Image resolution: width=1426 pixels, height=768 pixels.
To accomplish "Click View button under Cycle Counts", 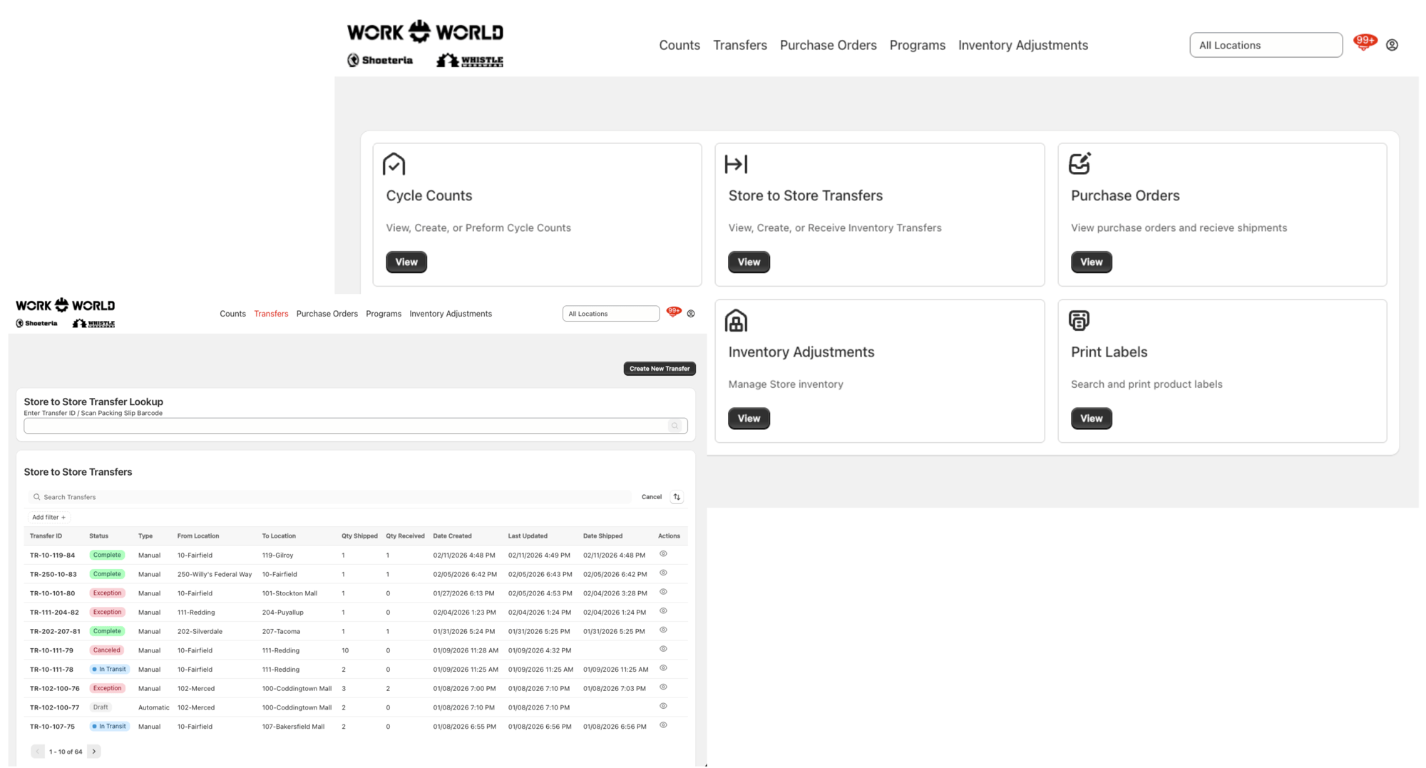I will coord(406,262).
